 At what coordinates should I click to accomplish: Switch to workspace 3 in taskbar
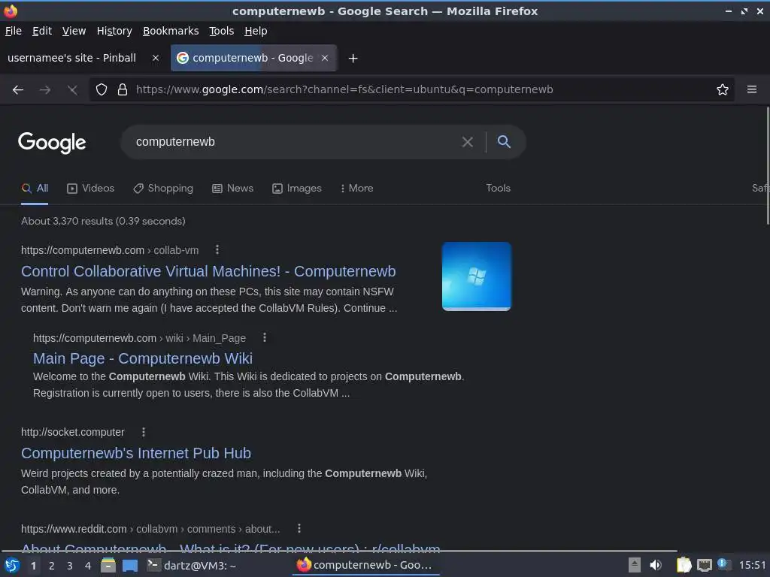coord(70,566)
